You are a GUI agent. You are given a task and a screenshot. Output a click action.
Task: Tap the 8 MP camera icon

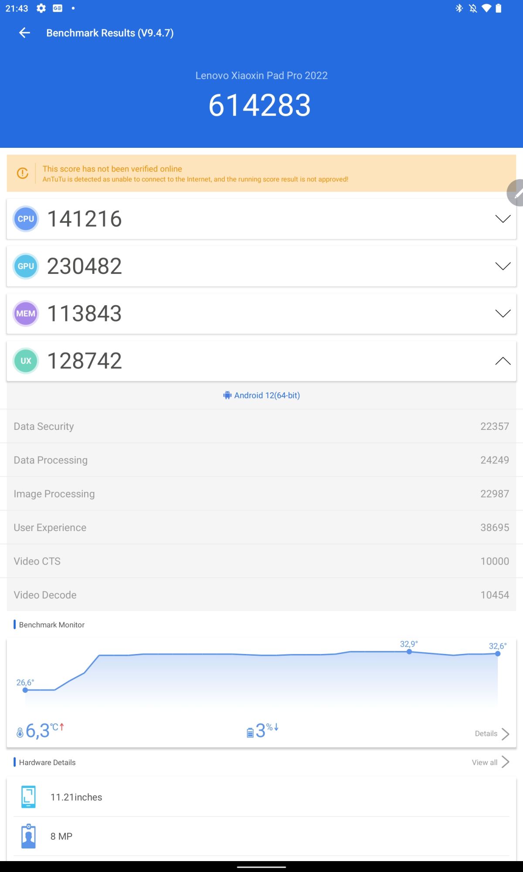tap(29, 836)
